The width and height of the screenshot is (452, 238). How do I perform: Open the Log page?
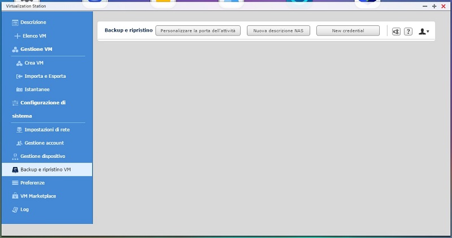tap(24, 209)
